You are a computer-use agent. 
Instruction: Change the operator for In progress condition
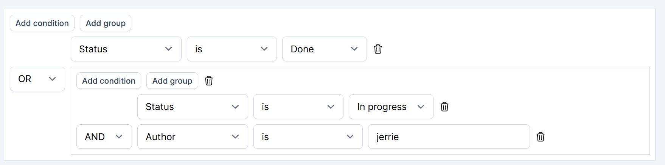pos(298,107)
